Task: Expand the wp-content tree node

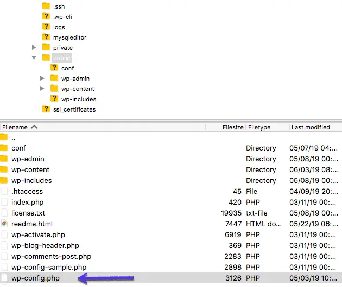Action: tap(42, 89)
